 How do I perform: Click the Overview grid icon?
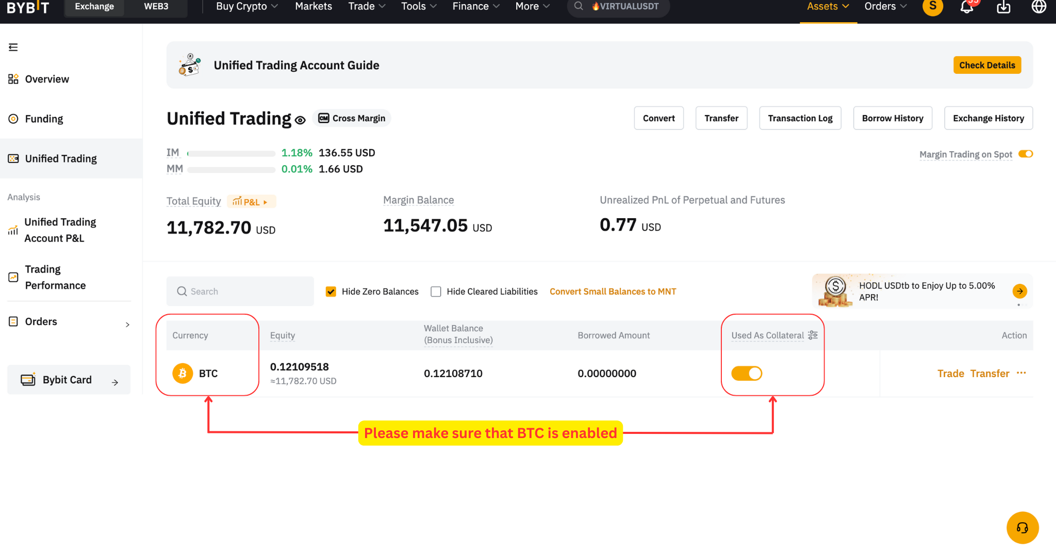tap(13, 79)
